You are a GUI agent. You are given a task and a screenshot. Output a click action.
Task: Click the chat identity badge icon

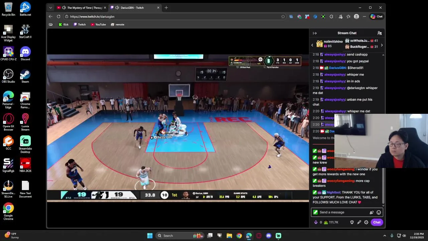tap(315, 212)
